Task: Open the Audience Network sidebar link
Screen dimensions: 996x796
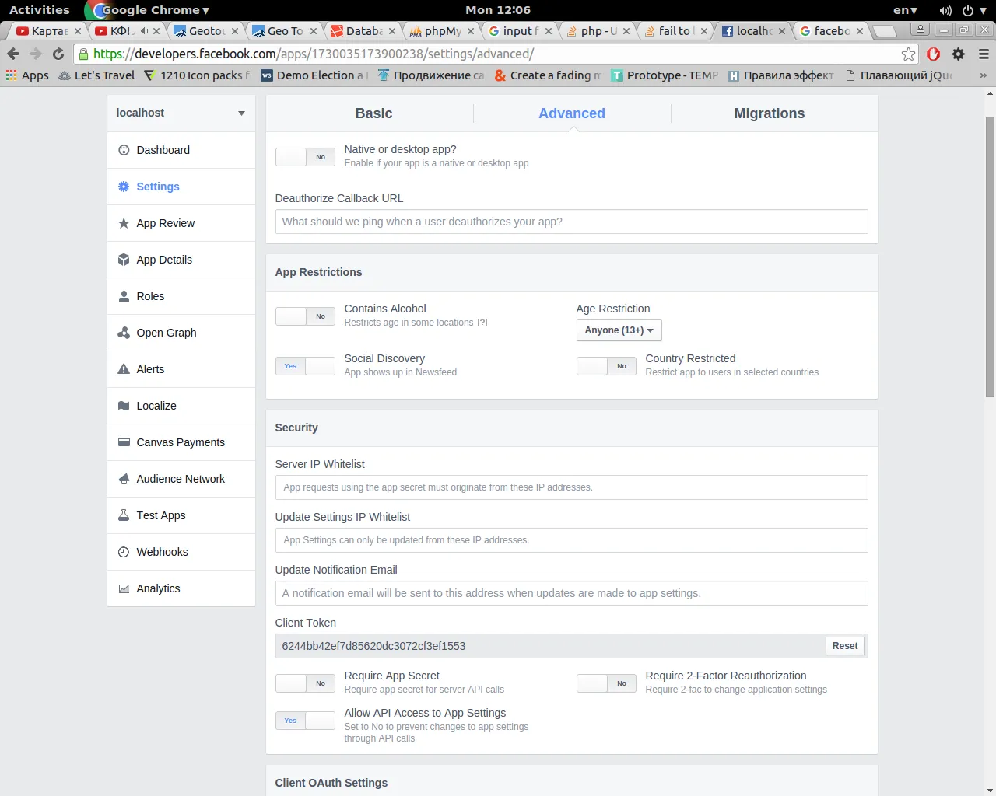Action: [x=181, y=479]
